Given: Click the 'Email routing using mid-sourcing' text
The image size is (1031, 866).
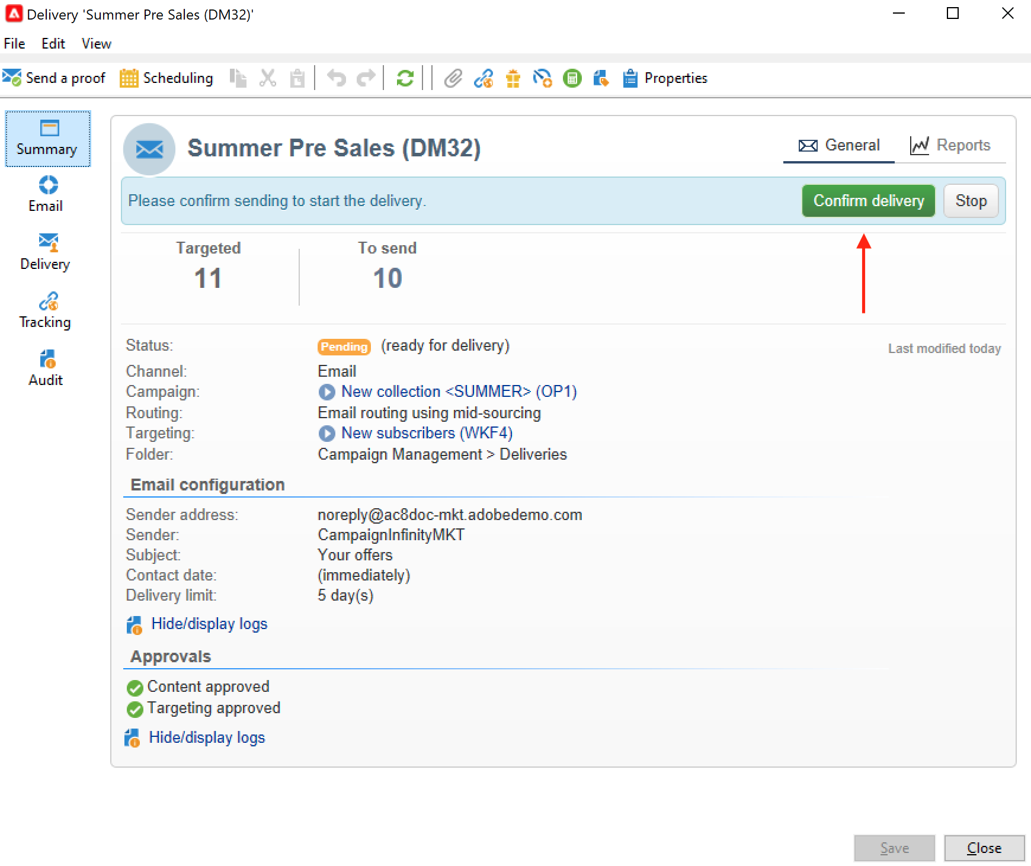Looking at the screenshot, I should 430,413.
